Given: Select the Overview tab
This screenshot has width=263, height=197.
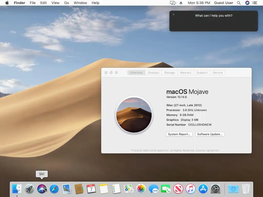Looking at the screenshot, I should pyautogui.click(x=136, y=73).
